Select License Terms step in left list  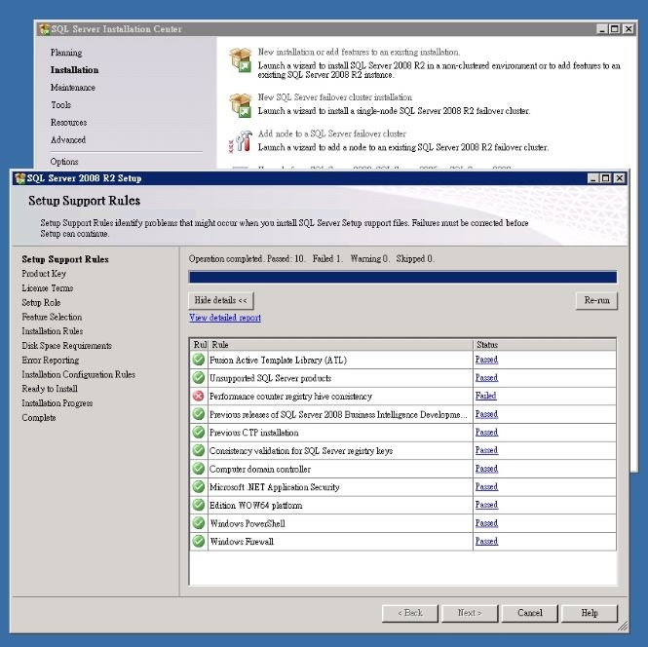tap(48, 288)
